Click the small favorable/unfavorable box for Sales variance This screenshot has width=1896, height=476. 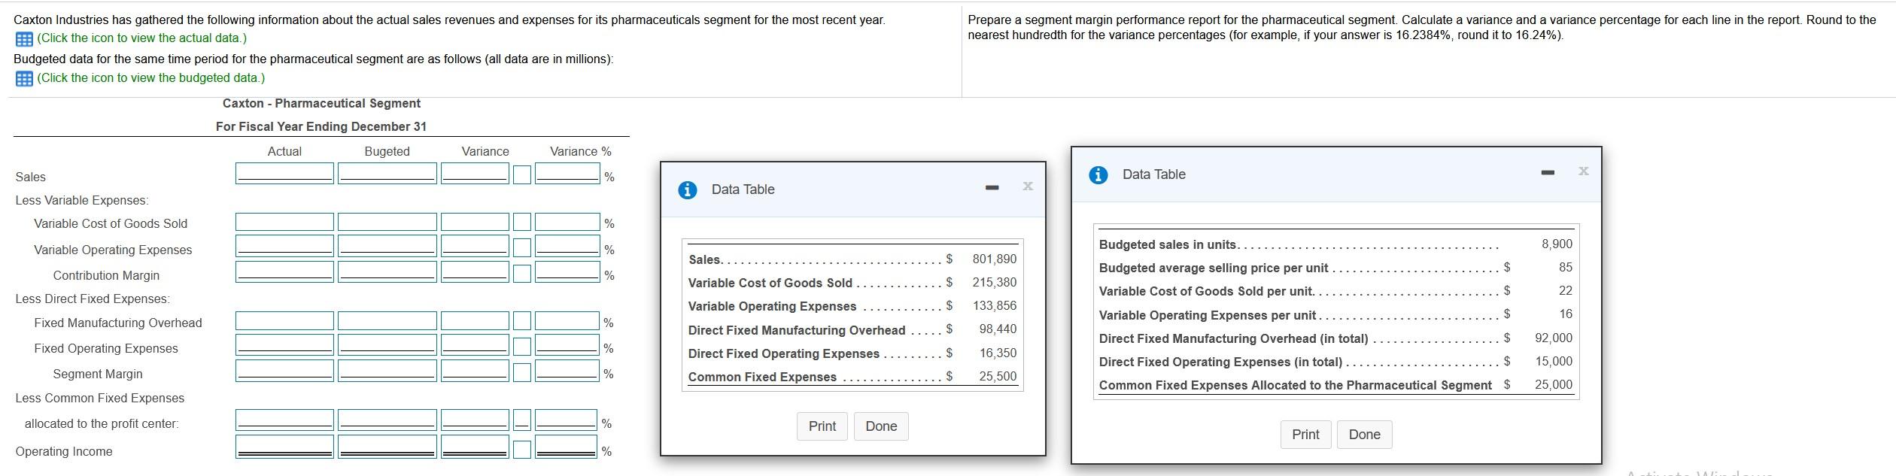(x=522, y=175)
